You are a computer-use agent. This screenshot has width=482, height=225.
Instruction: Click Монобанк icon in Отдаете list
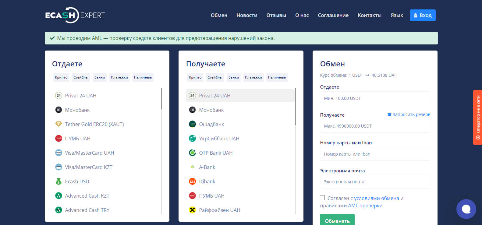(58, 110)
